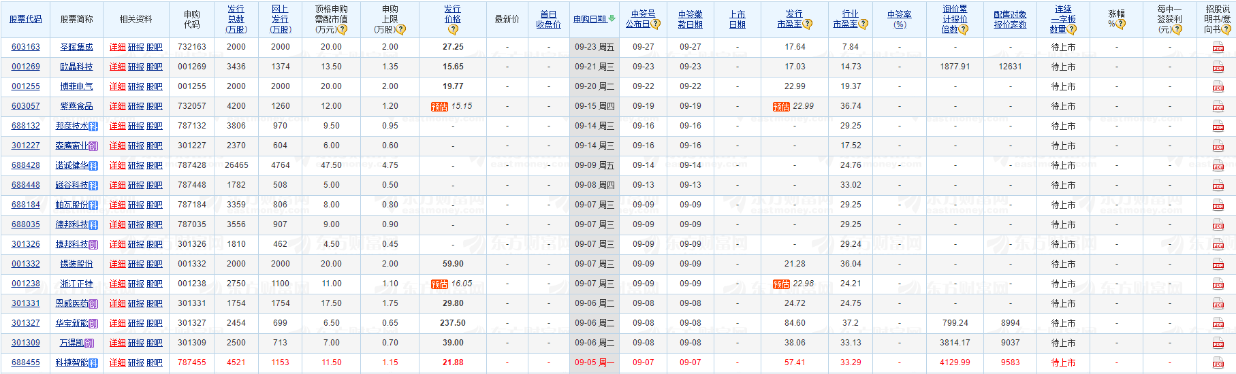Sort by 首日收盘价 column header

tap(548, 19)
